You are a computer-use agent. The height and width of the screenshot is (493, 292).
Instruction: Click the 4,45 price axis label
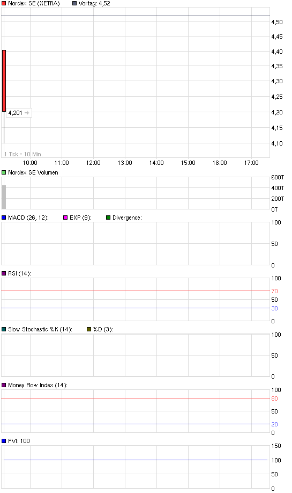pyautogui.click(x=277, y=37)
